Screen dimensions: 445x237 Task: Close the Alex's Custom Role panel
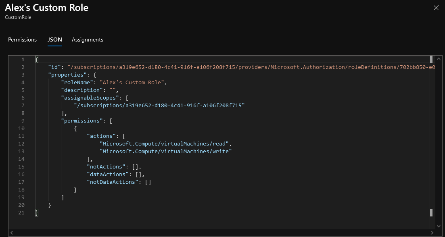point(436,8)
